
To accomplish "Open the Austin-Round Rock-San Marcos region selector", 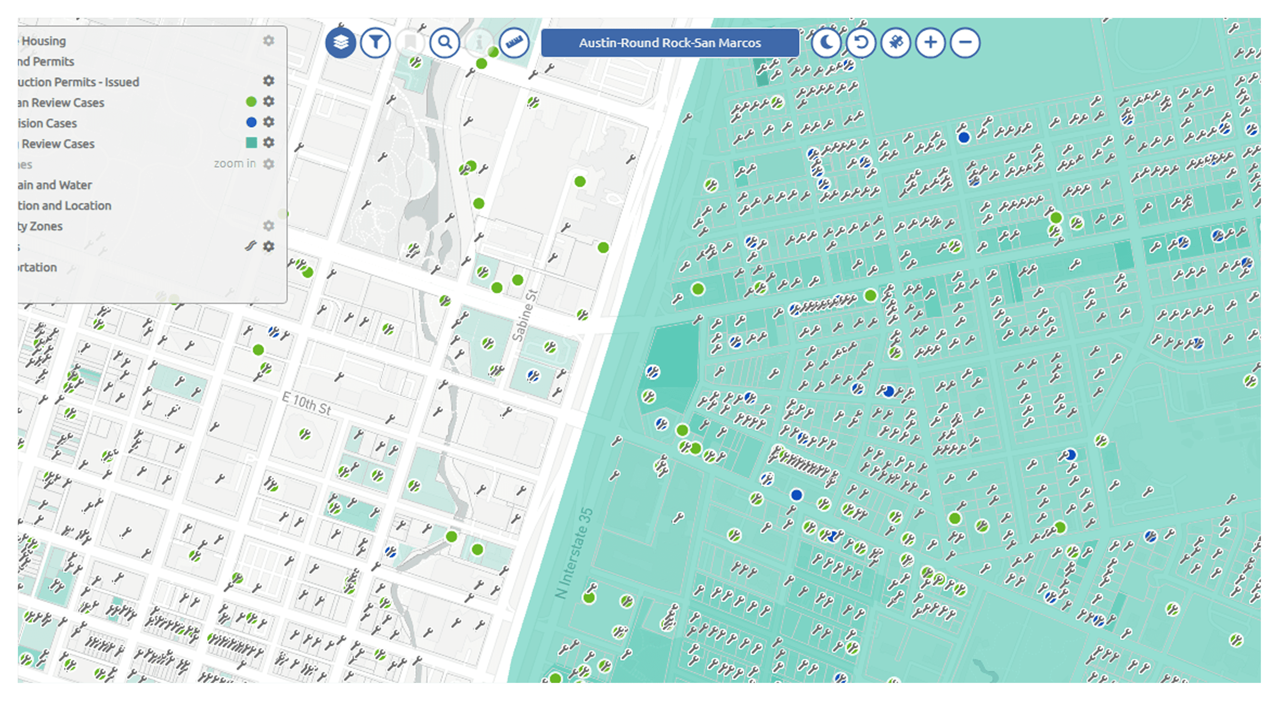I will 669,43.
